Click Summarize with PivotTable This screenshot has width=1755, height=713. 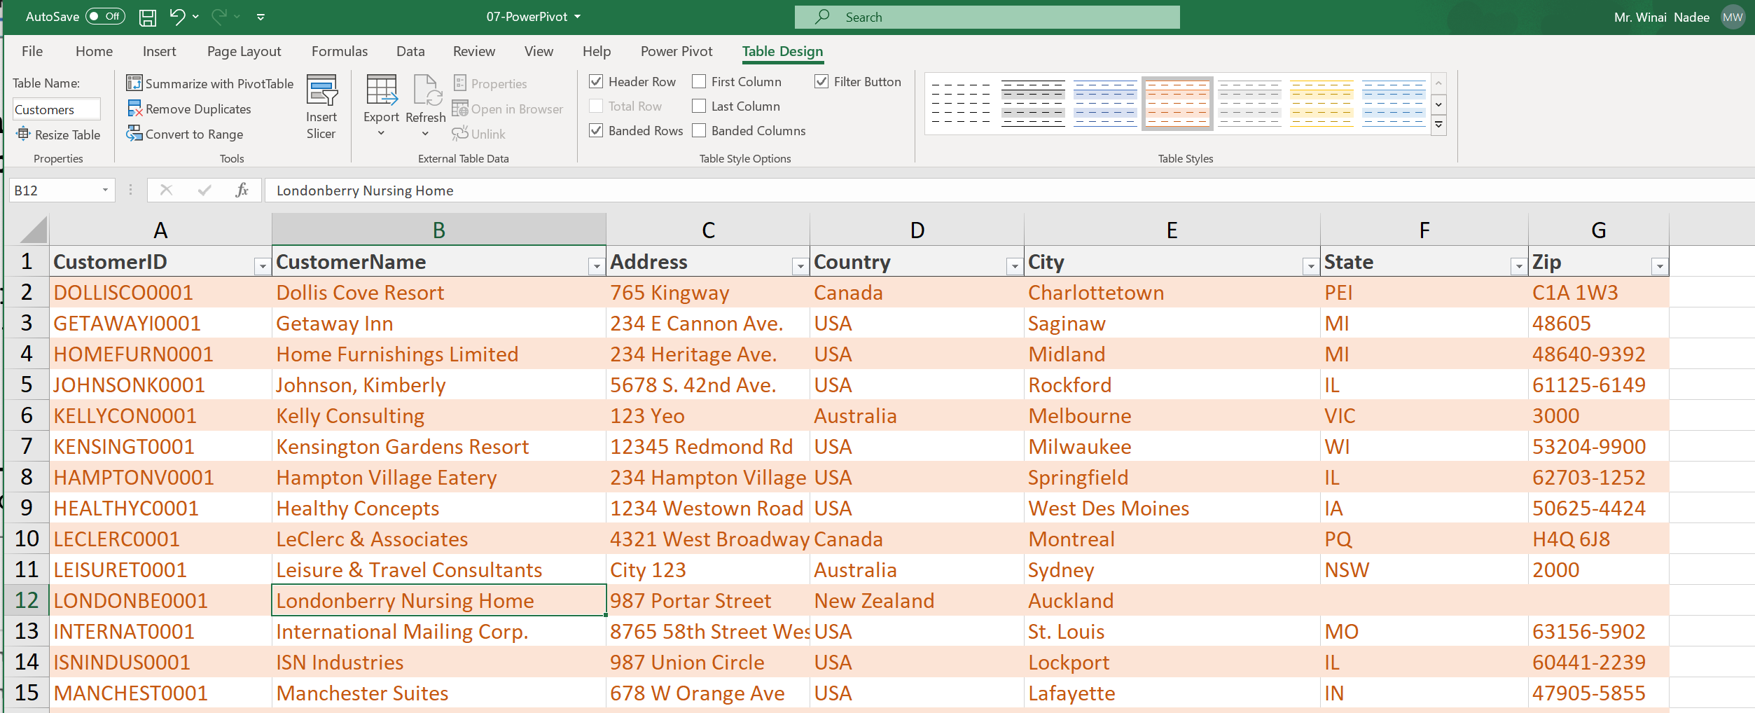[209, 83]
